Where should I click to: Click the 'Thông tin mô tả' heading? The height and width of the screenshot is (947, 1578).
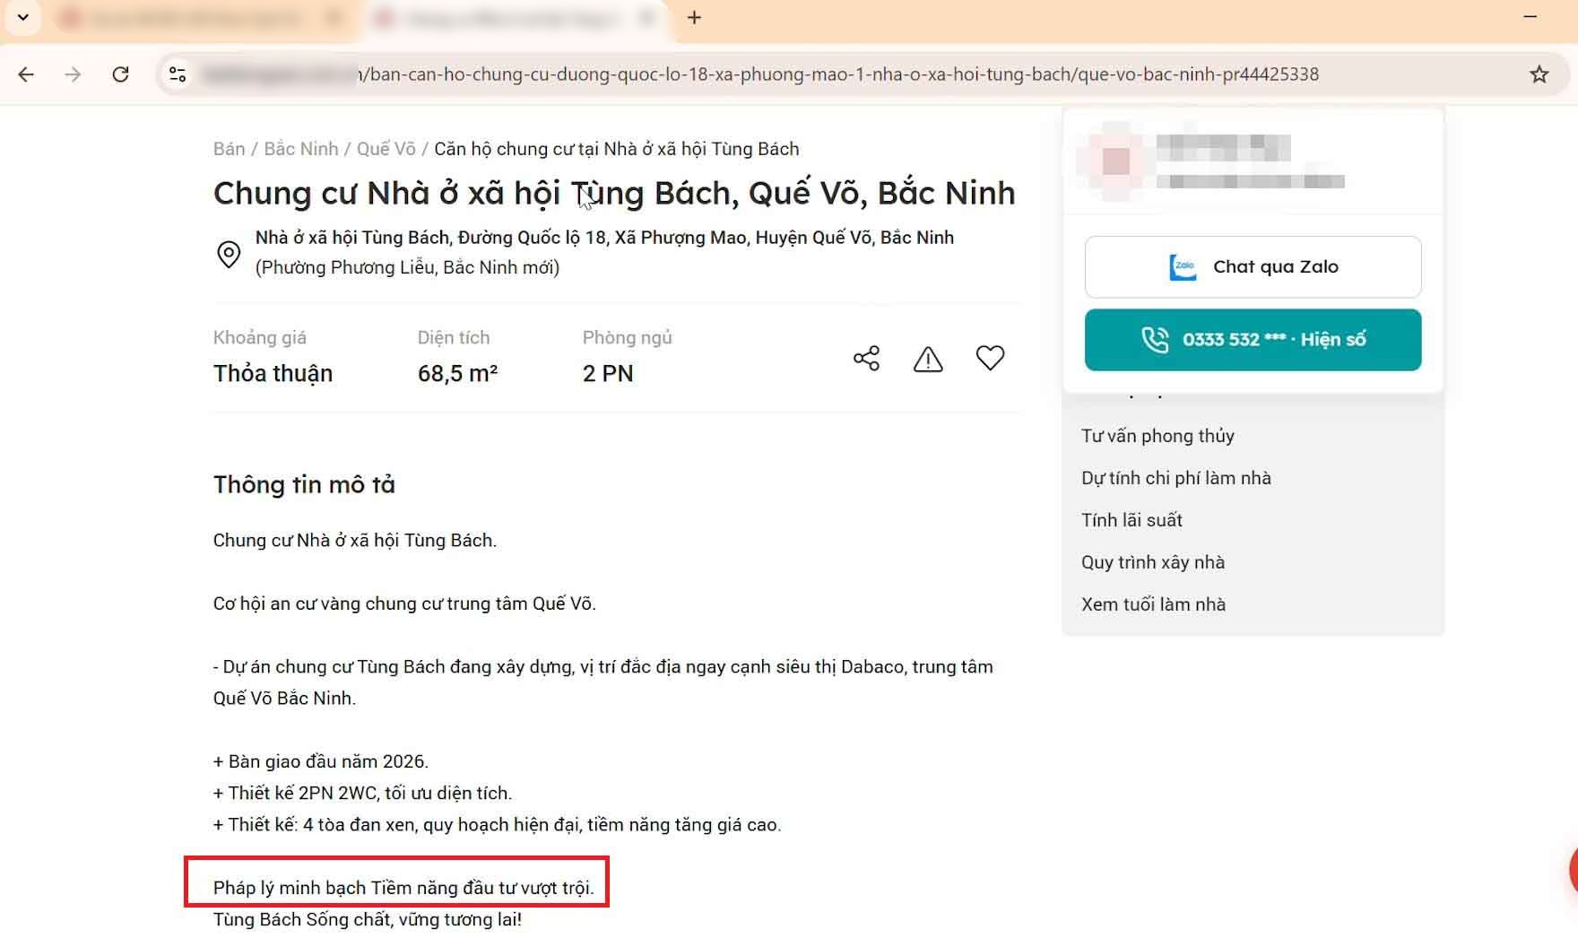pyautogui.click(x=304, y=485)
